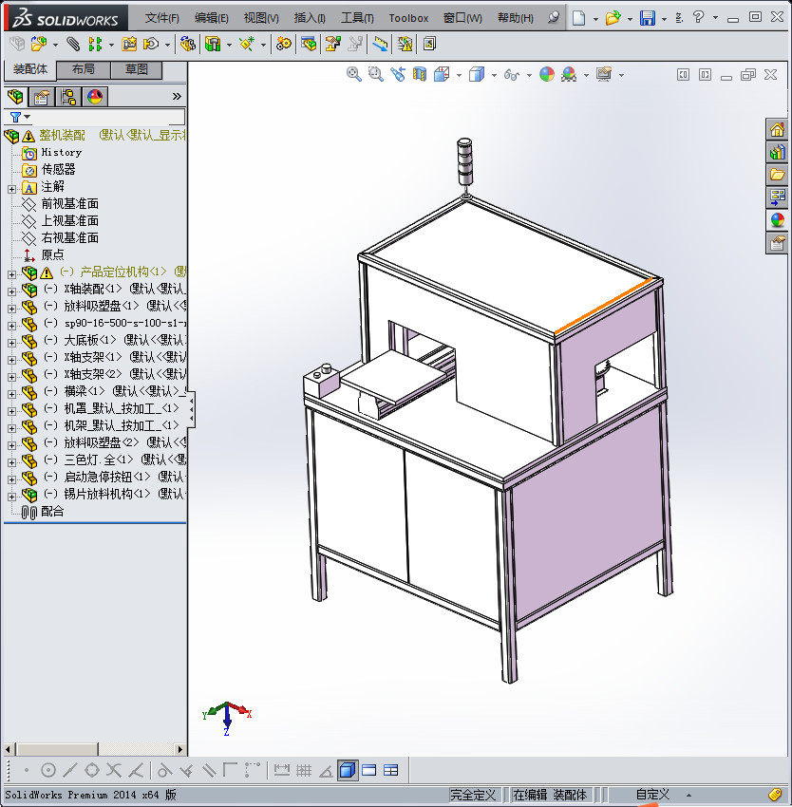This screenshot has height=807, width=792.
Task: Expand the 三色灯.全<1> node
Action: 11,462
